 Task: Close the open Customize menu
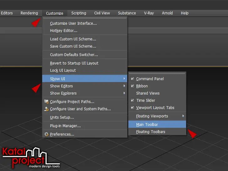tap(54, 13)
